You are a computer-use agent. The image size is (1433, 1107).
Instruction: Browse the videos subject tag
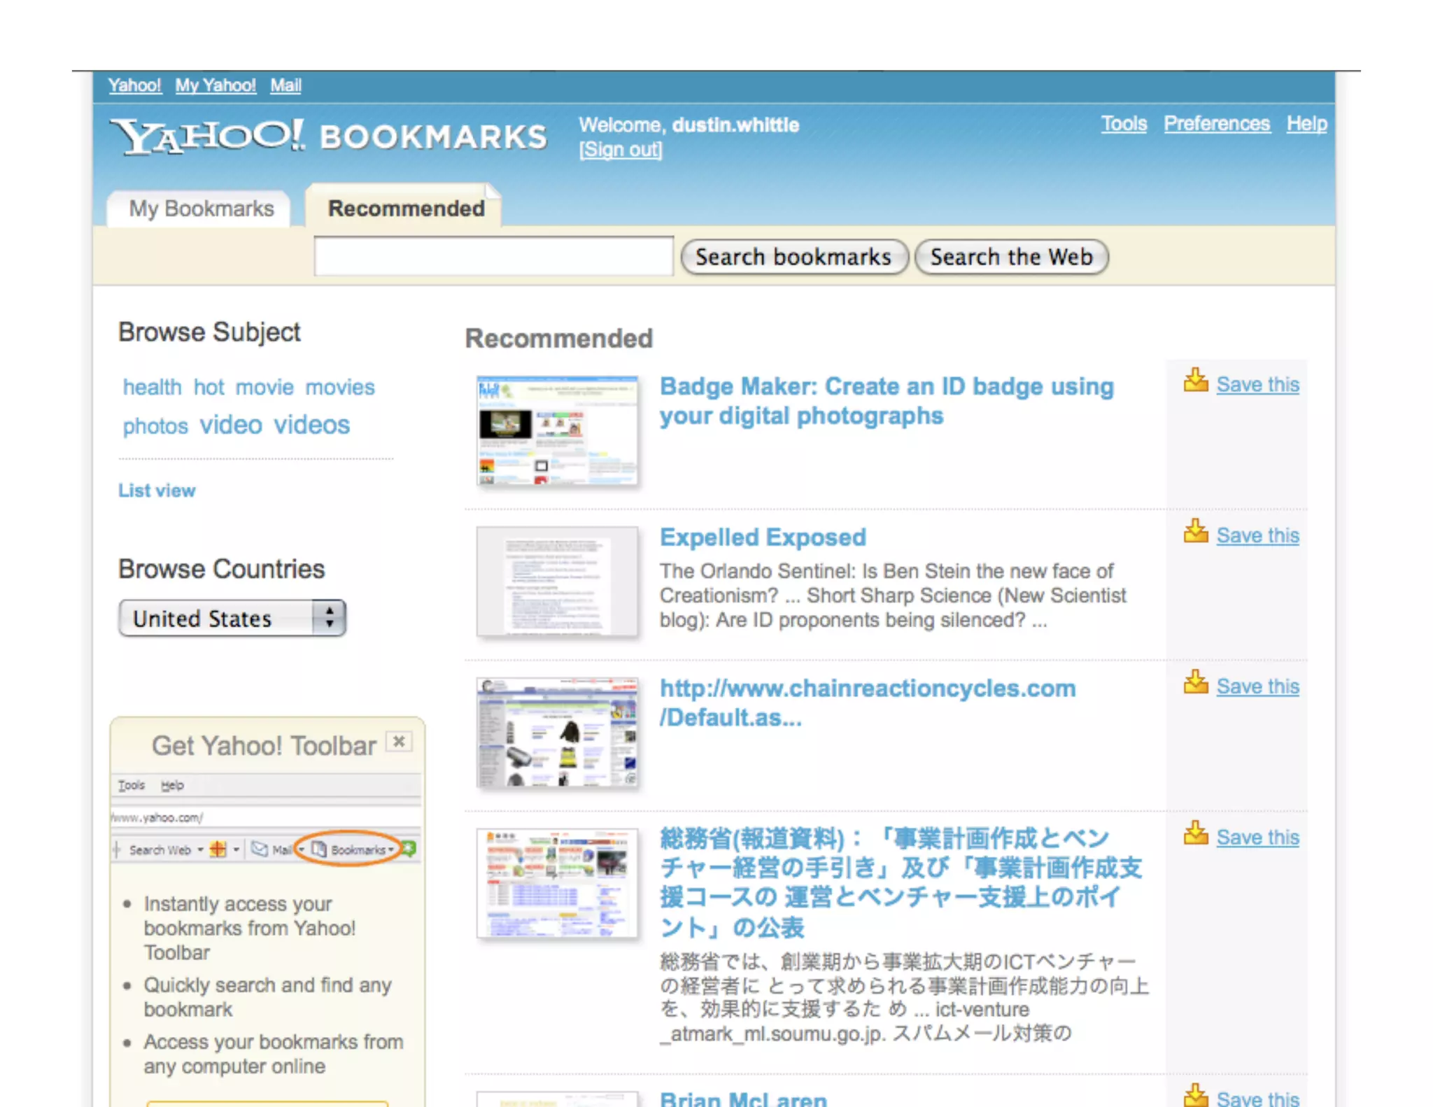(x=312, y=425)
